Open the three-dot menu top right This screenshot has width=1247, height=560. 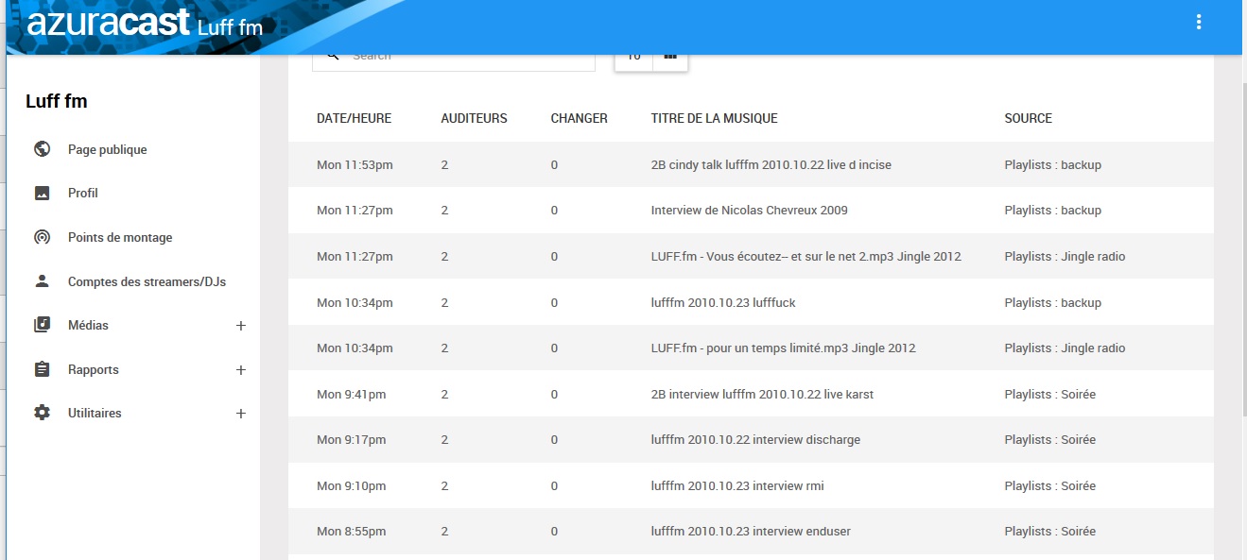click(x=1198, y=21)
